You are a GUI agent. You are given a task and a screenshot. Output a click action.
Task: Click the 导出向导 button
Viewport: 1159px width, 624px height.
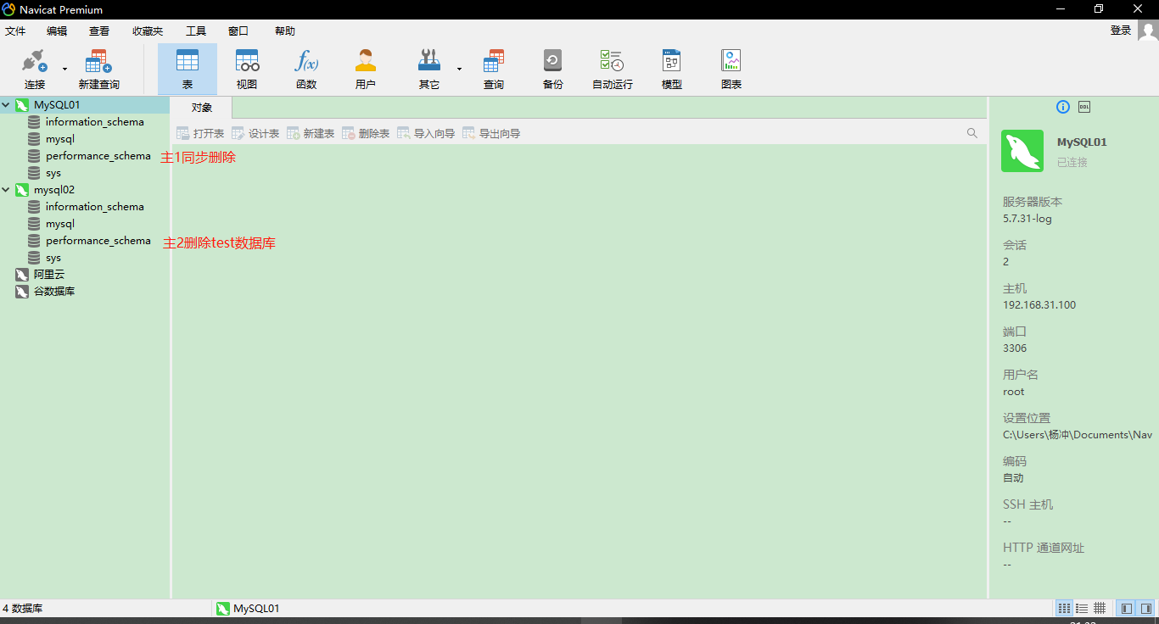[491, 133]
